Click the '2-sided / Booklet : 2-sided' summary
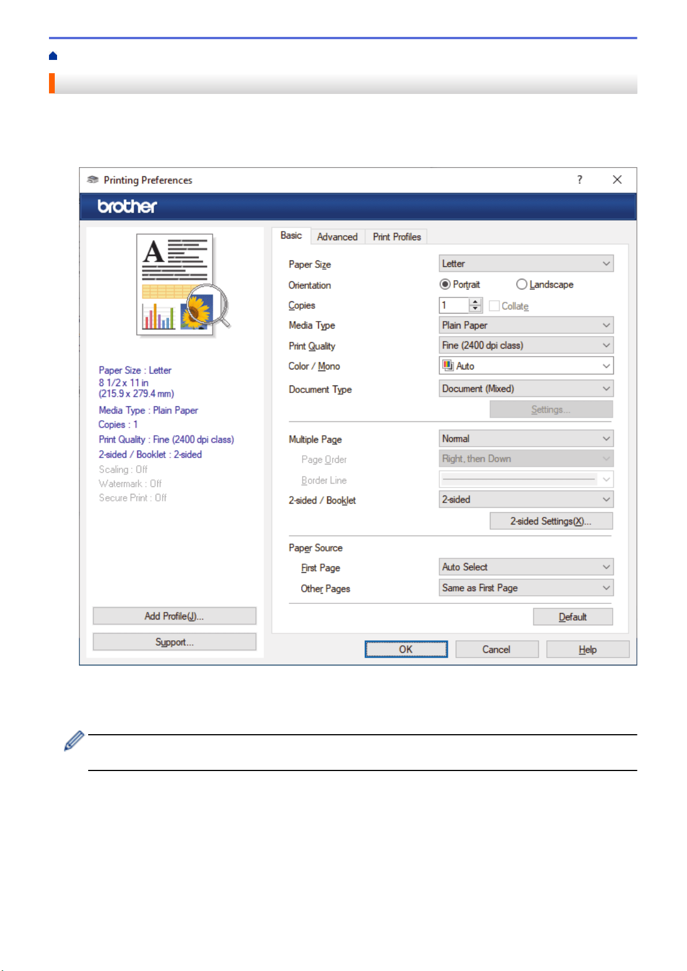This screenshot has width=687, height=971. click(150, 455)
